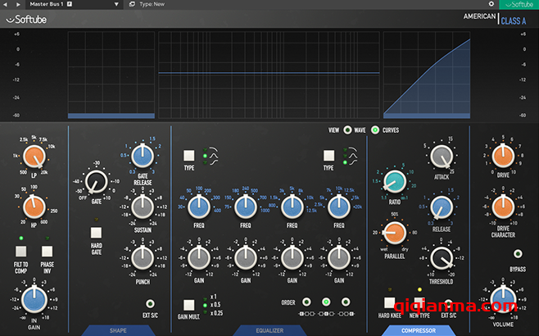Toggle the PHASE INV switch

[48, 251]
